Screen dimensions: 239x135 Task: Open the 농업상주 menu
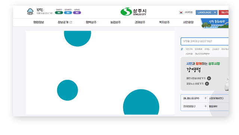tap(115, 22)
